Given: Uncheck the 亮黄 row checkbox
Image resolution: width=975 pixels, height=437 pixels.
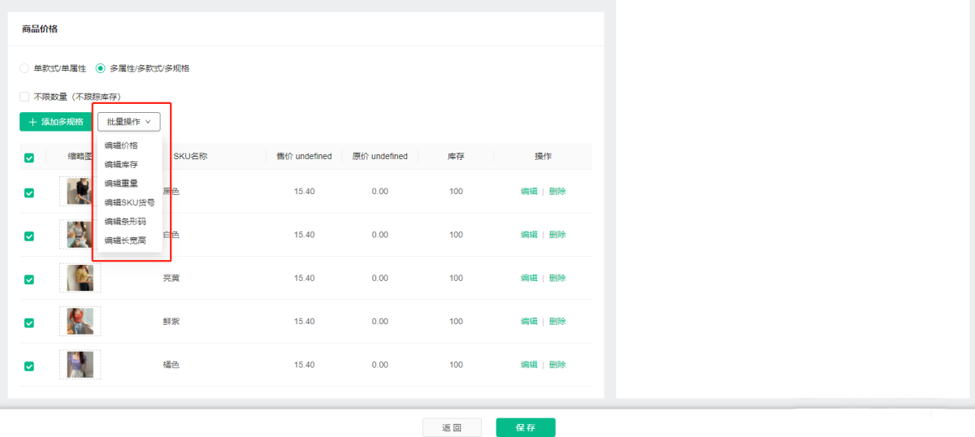Looking at the screenshot, I should click(x=29, y=279).
